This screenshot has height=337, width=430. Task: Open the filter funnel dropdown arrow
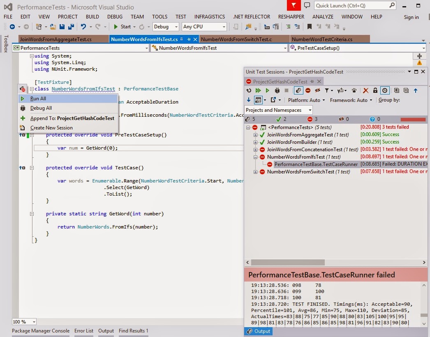[332, 90]
